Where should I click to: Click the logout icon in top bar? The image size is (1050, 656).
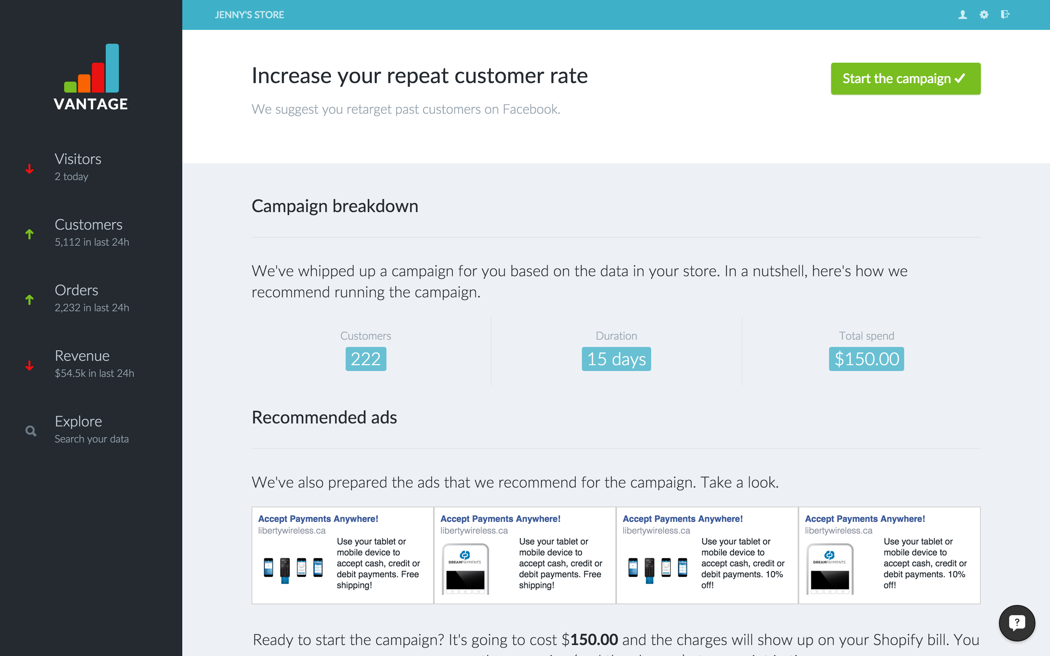tap(1005, 15)
